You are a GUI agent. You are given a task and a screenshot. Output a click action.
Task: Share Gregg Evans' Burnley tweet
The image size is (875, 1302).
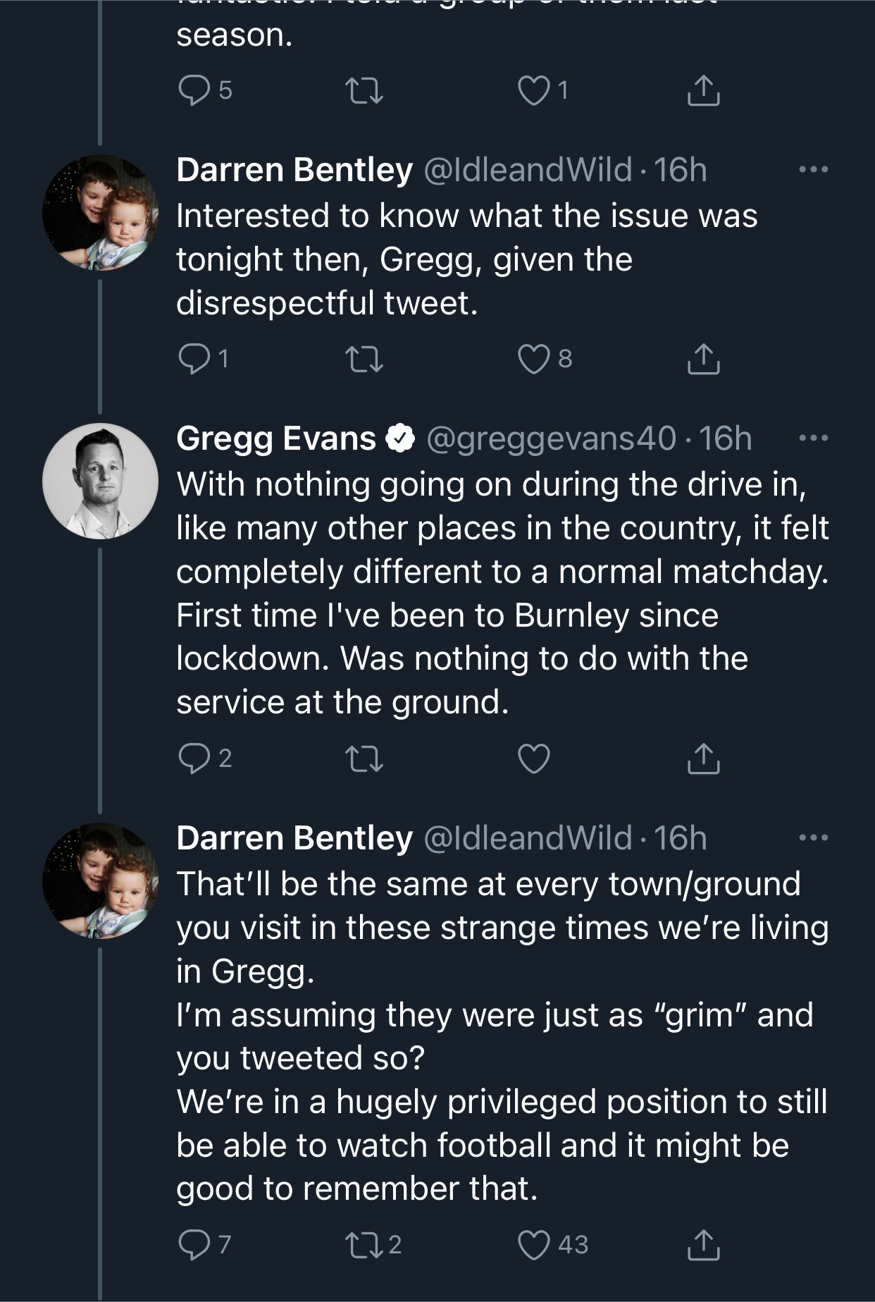[703, 759]
